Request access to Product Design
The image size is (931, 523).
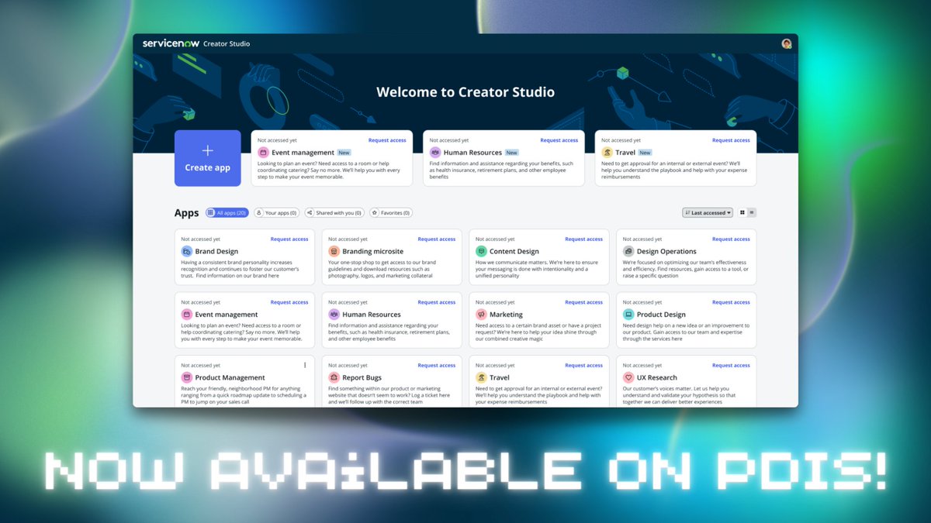[732, 302]
